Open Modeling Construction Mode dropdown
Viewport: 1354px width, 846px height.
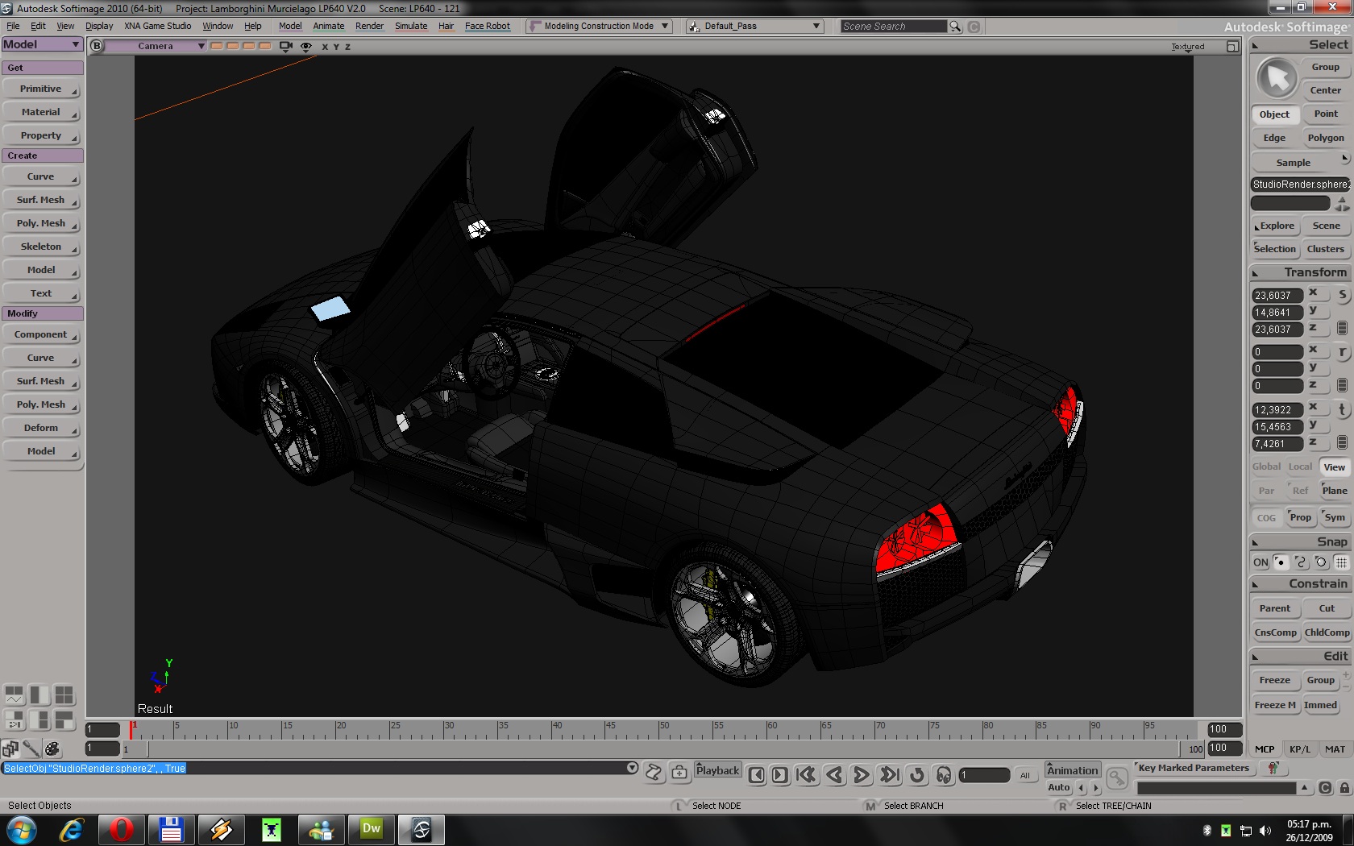pos(599,27)
